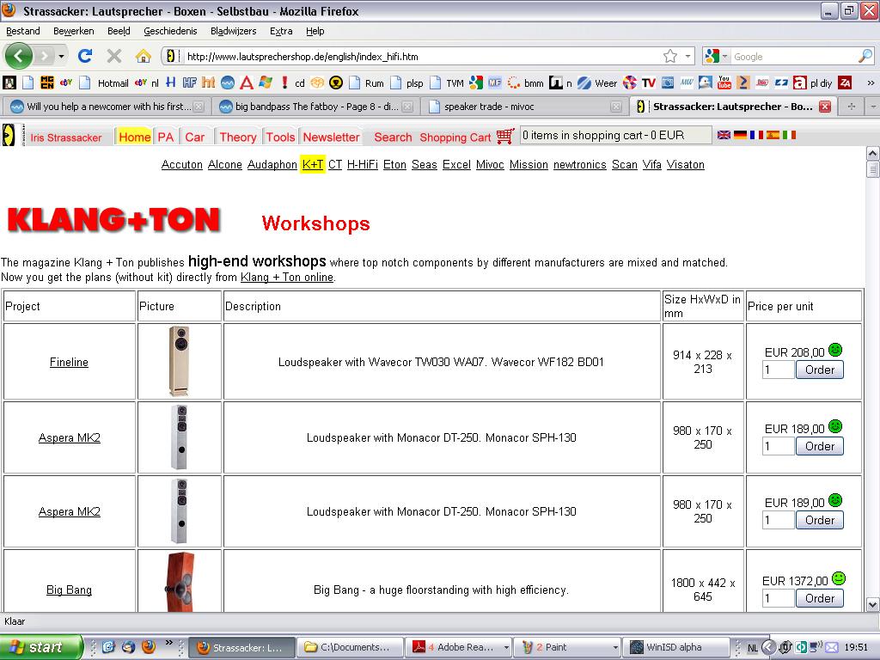Open the Bewerken menu

click(x=74, y=31)
